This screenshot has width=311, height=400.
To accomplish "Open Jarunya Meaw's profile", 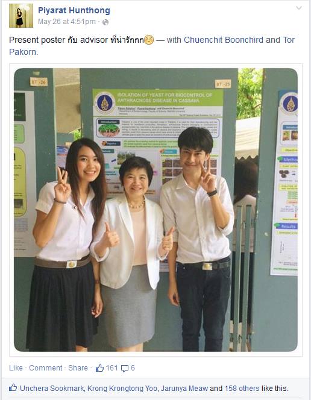I will [184, 389].
